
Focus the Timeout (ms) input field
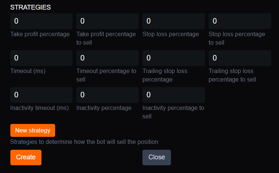[x=41, y=58]
